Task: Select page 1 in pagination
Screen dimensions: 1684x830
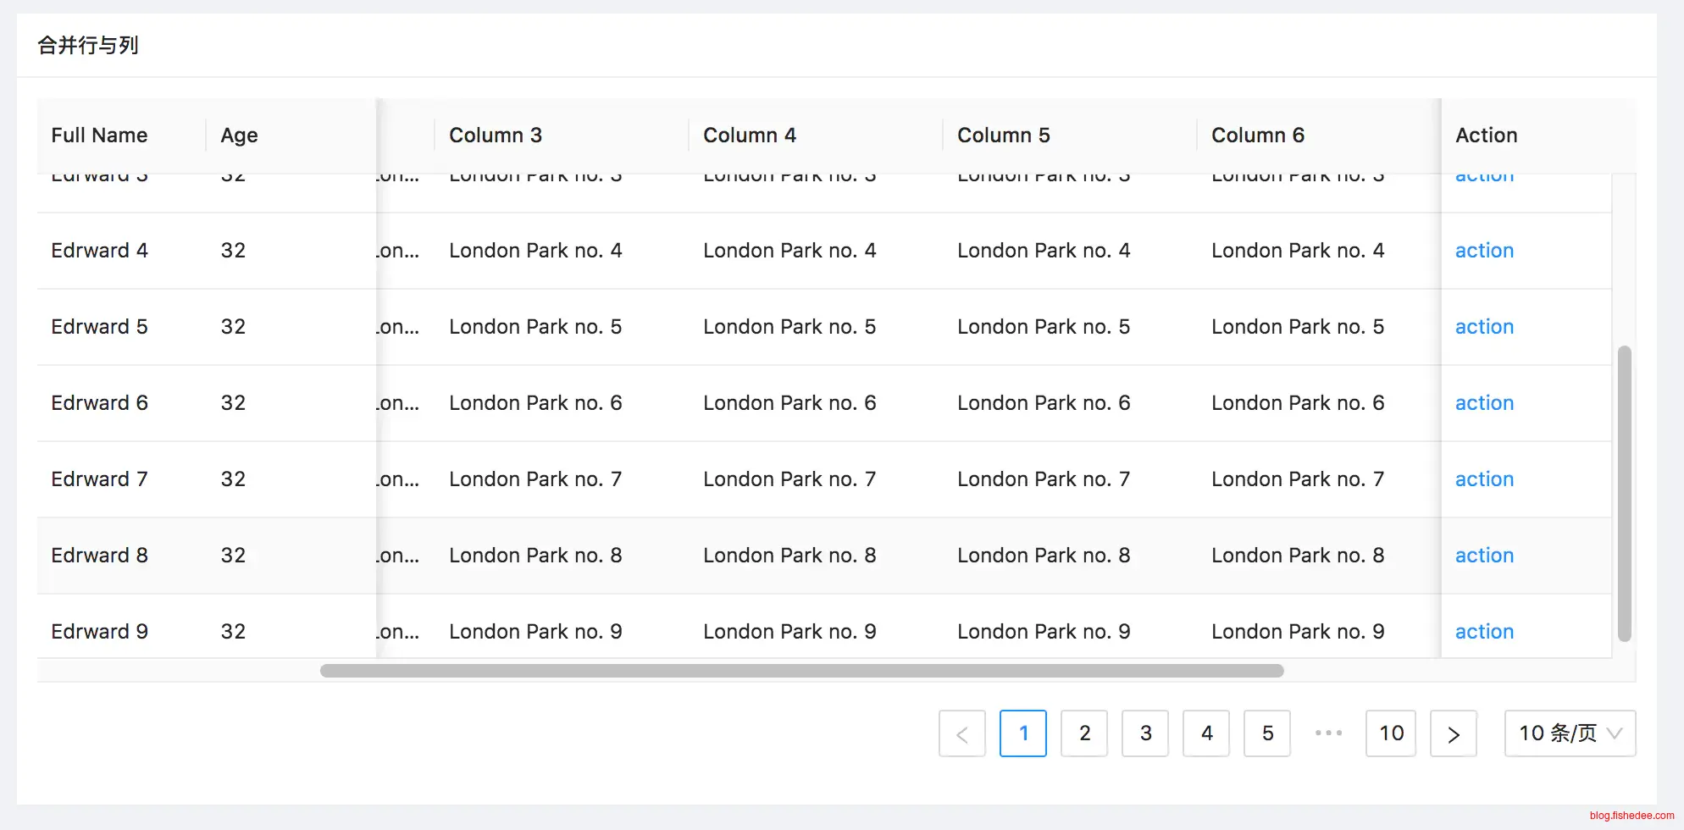Action: (1022, 733)
